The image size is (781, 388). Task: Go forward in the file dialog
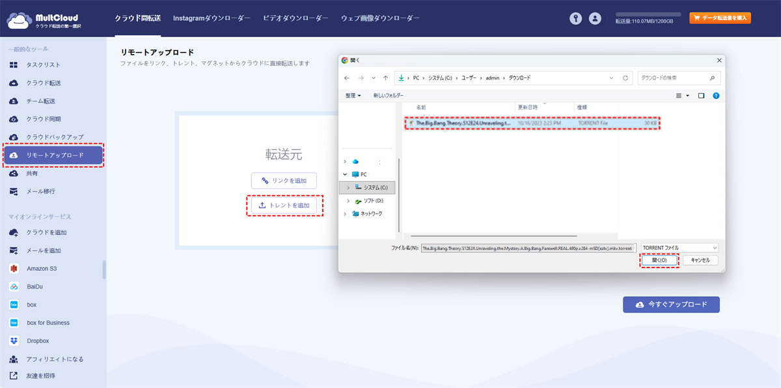pyautogui.click(x=361, y=77)
